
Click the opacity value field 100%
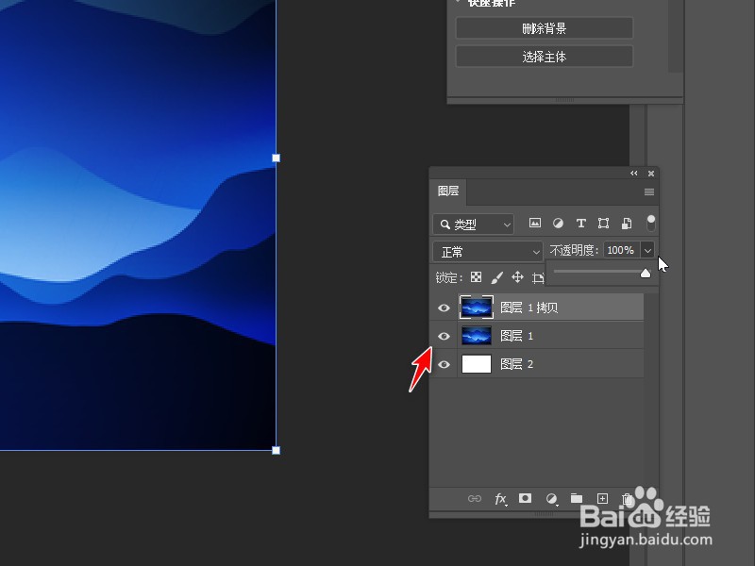[622, 250]
